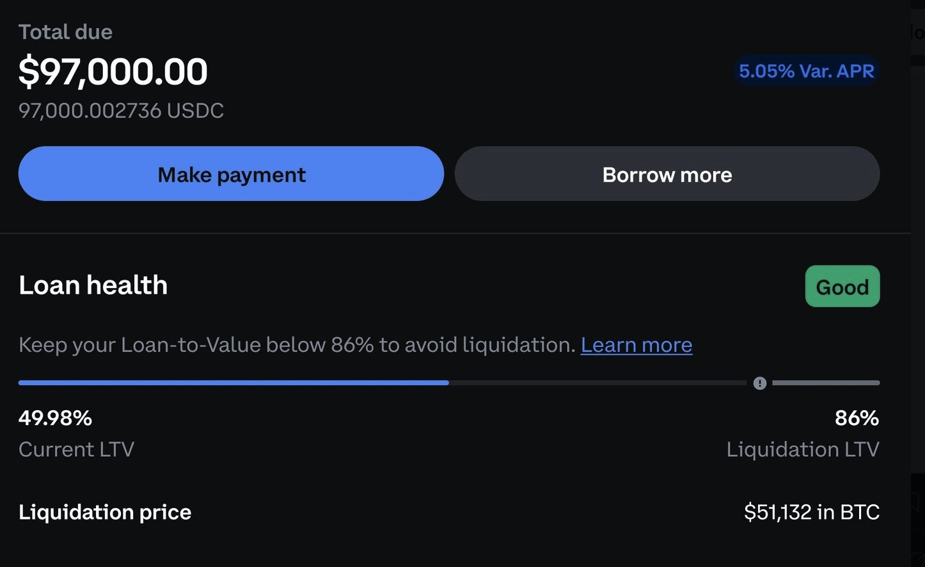Click the blue filled LTV progress bar
925x567 pixels.
(x=233, y=383)
